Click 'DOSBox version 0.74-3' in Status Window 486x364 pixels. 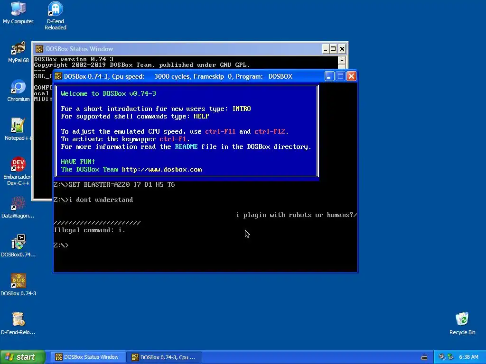74,59
